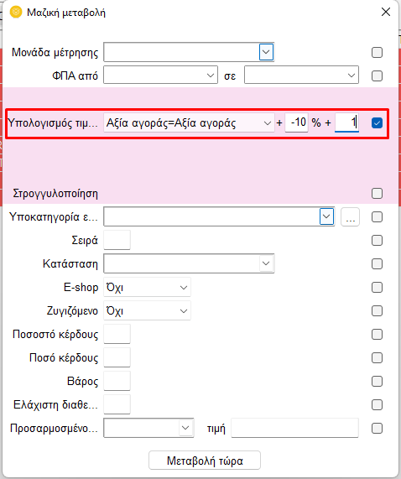
Task: Open the Αξία αγοράς=Αξία αγοράς combo box
Action: click(x=189, y=123)
